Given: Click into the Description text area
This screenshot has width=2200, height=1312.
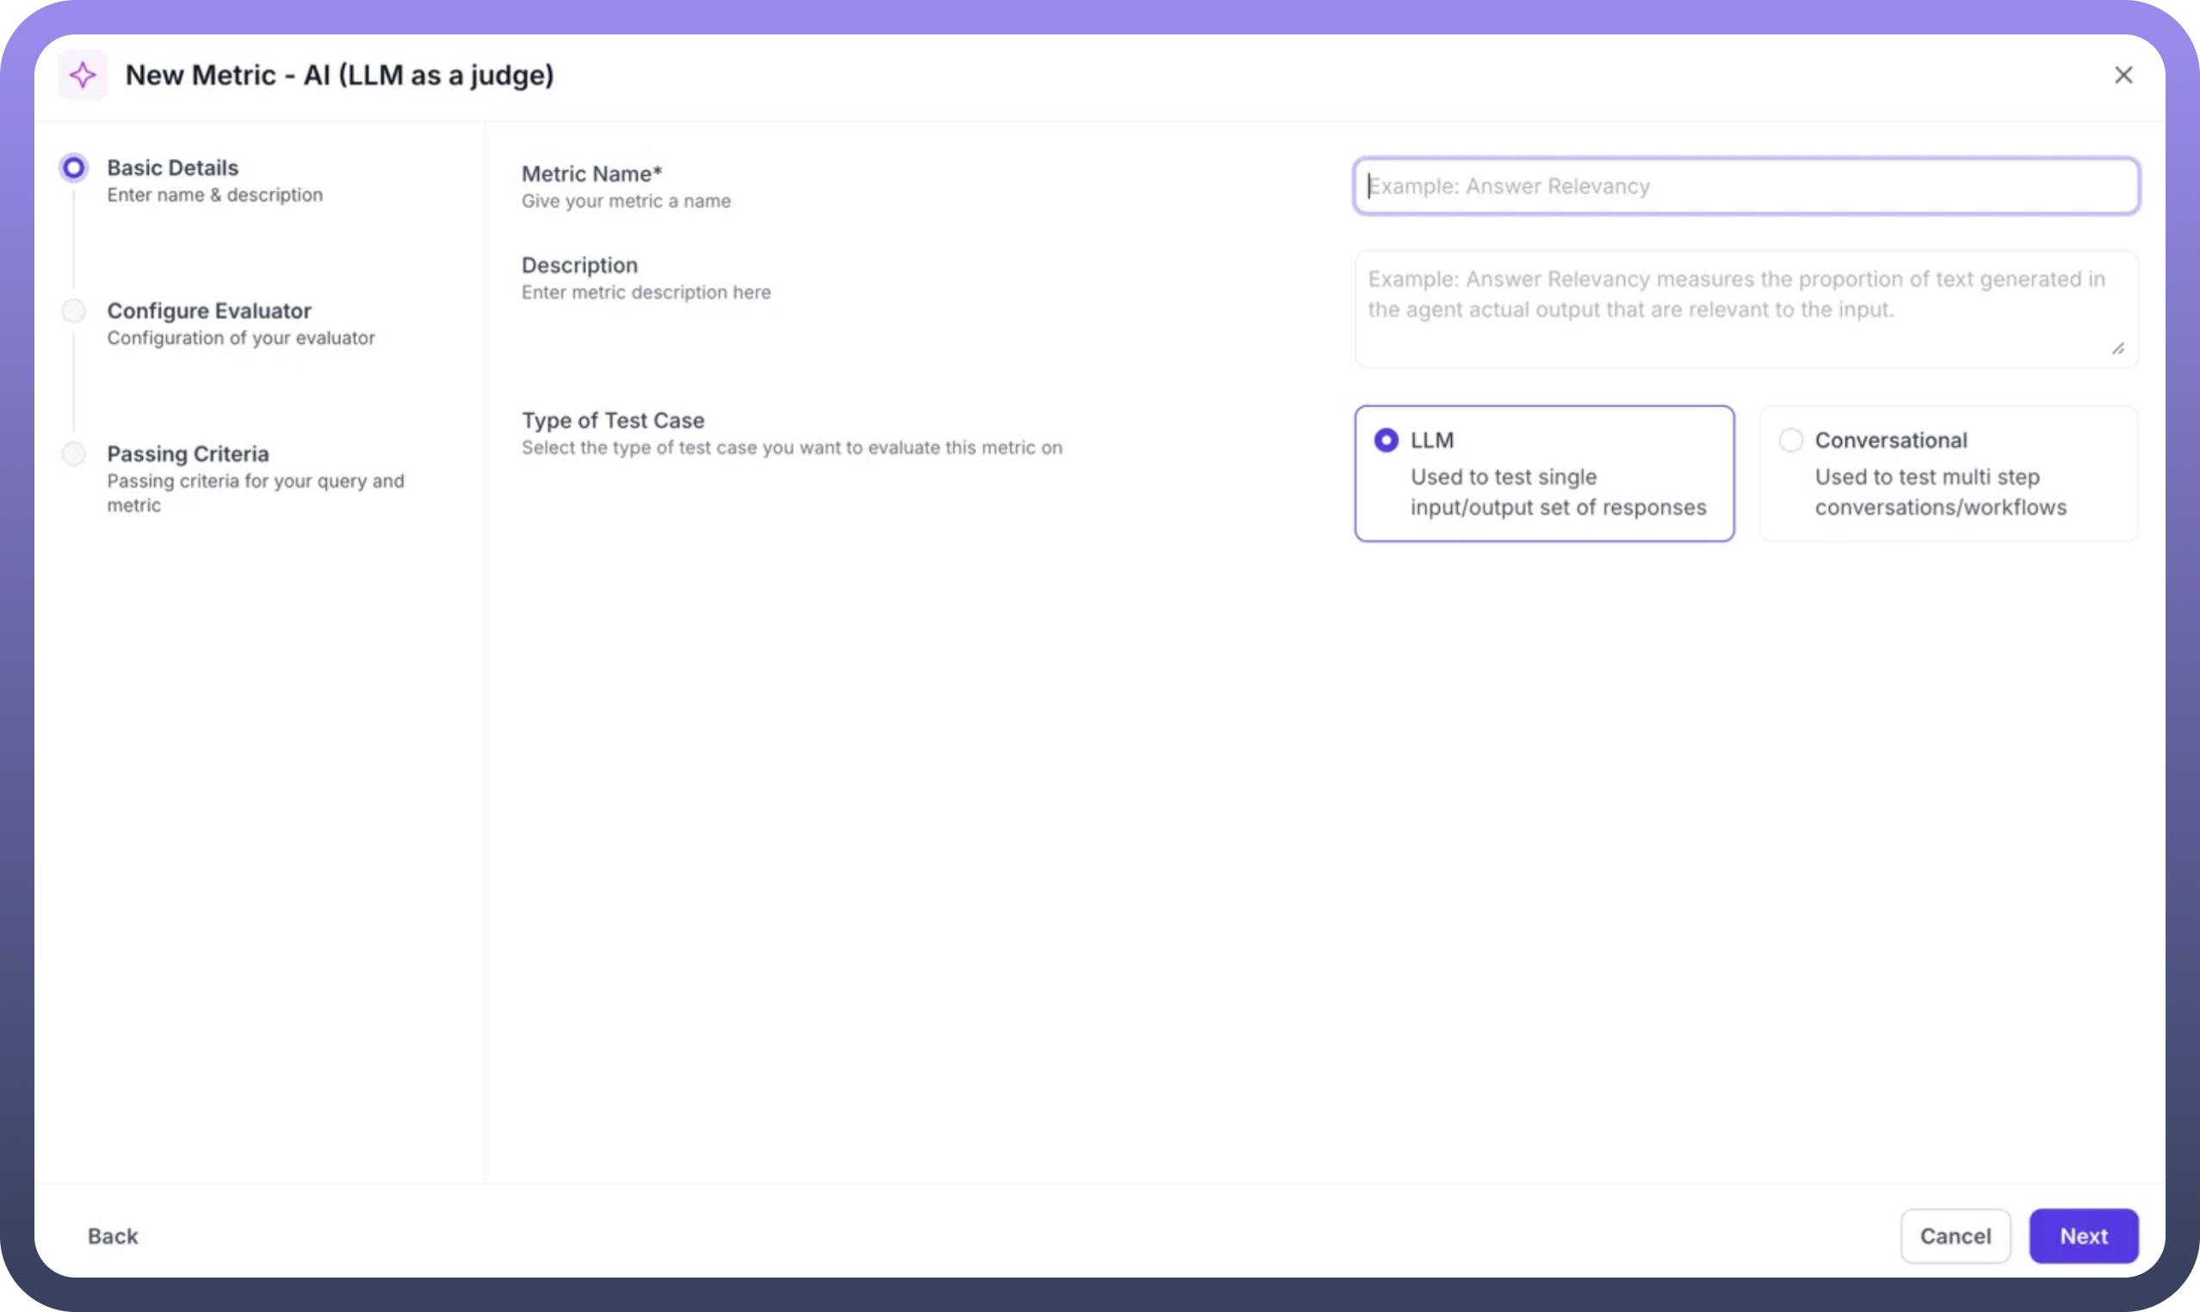Looking at the screenshot, I should coord(1746,309).
